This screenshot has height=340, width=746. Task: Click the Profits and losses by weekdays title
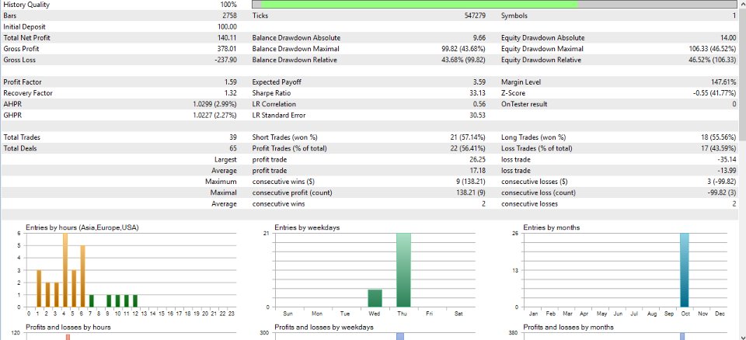tap(324, 327)
